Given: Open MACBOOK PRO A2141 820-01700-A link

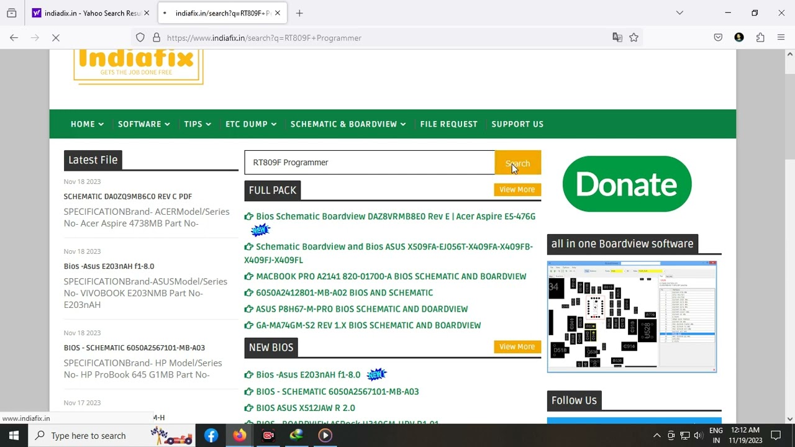Looking at the screenshot, I should pos(391,276).
